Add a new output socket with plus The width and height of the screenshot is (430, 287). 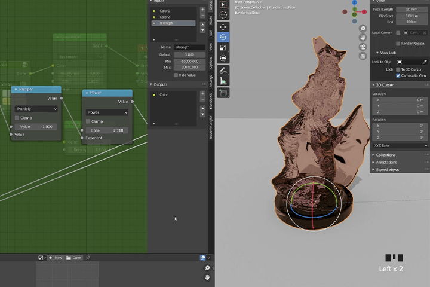click(x=202, y=93)
